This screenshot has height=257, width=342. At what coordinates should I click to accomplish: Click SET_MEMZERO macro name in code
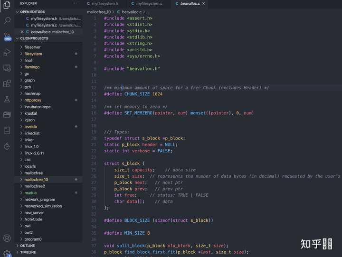[138, 113]
